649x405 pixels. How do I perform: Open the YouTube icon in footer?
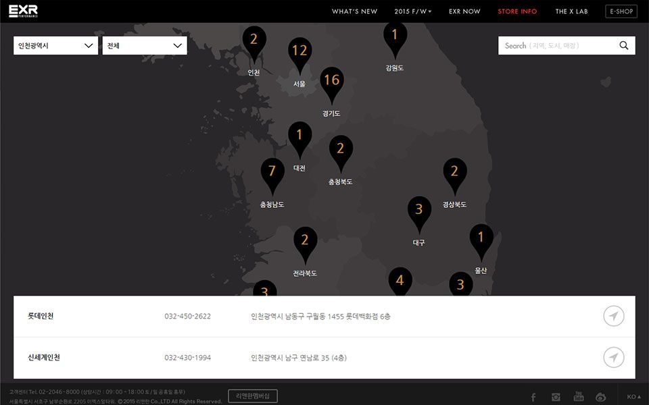pyautogui.click(x=579, y=396)
